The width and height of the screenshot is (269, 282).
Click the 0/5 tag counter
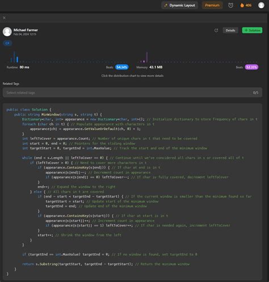coord(255,93)
